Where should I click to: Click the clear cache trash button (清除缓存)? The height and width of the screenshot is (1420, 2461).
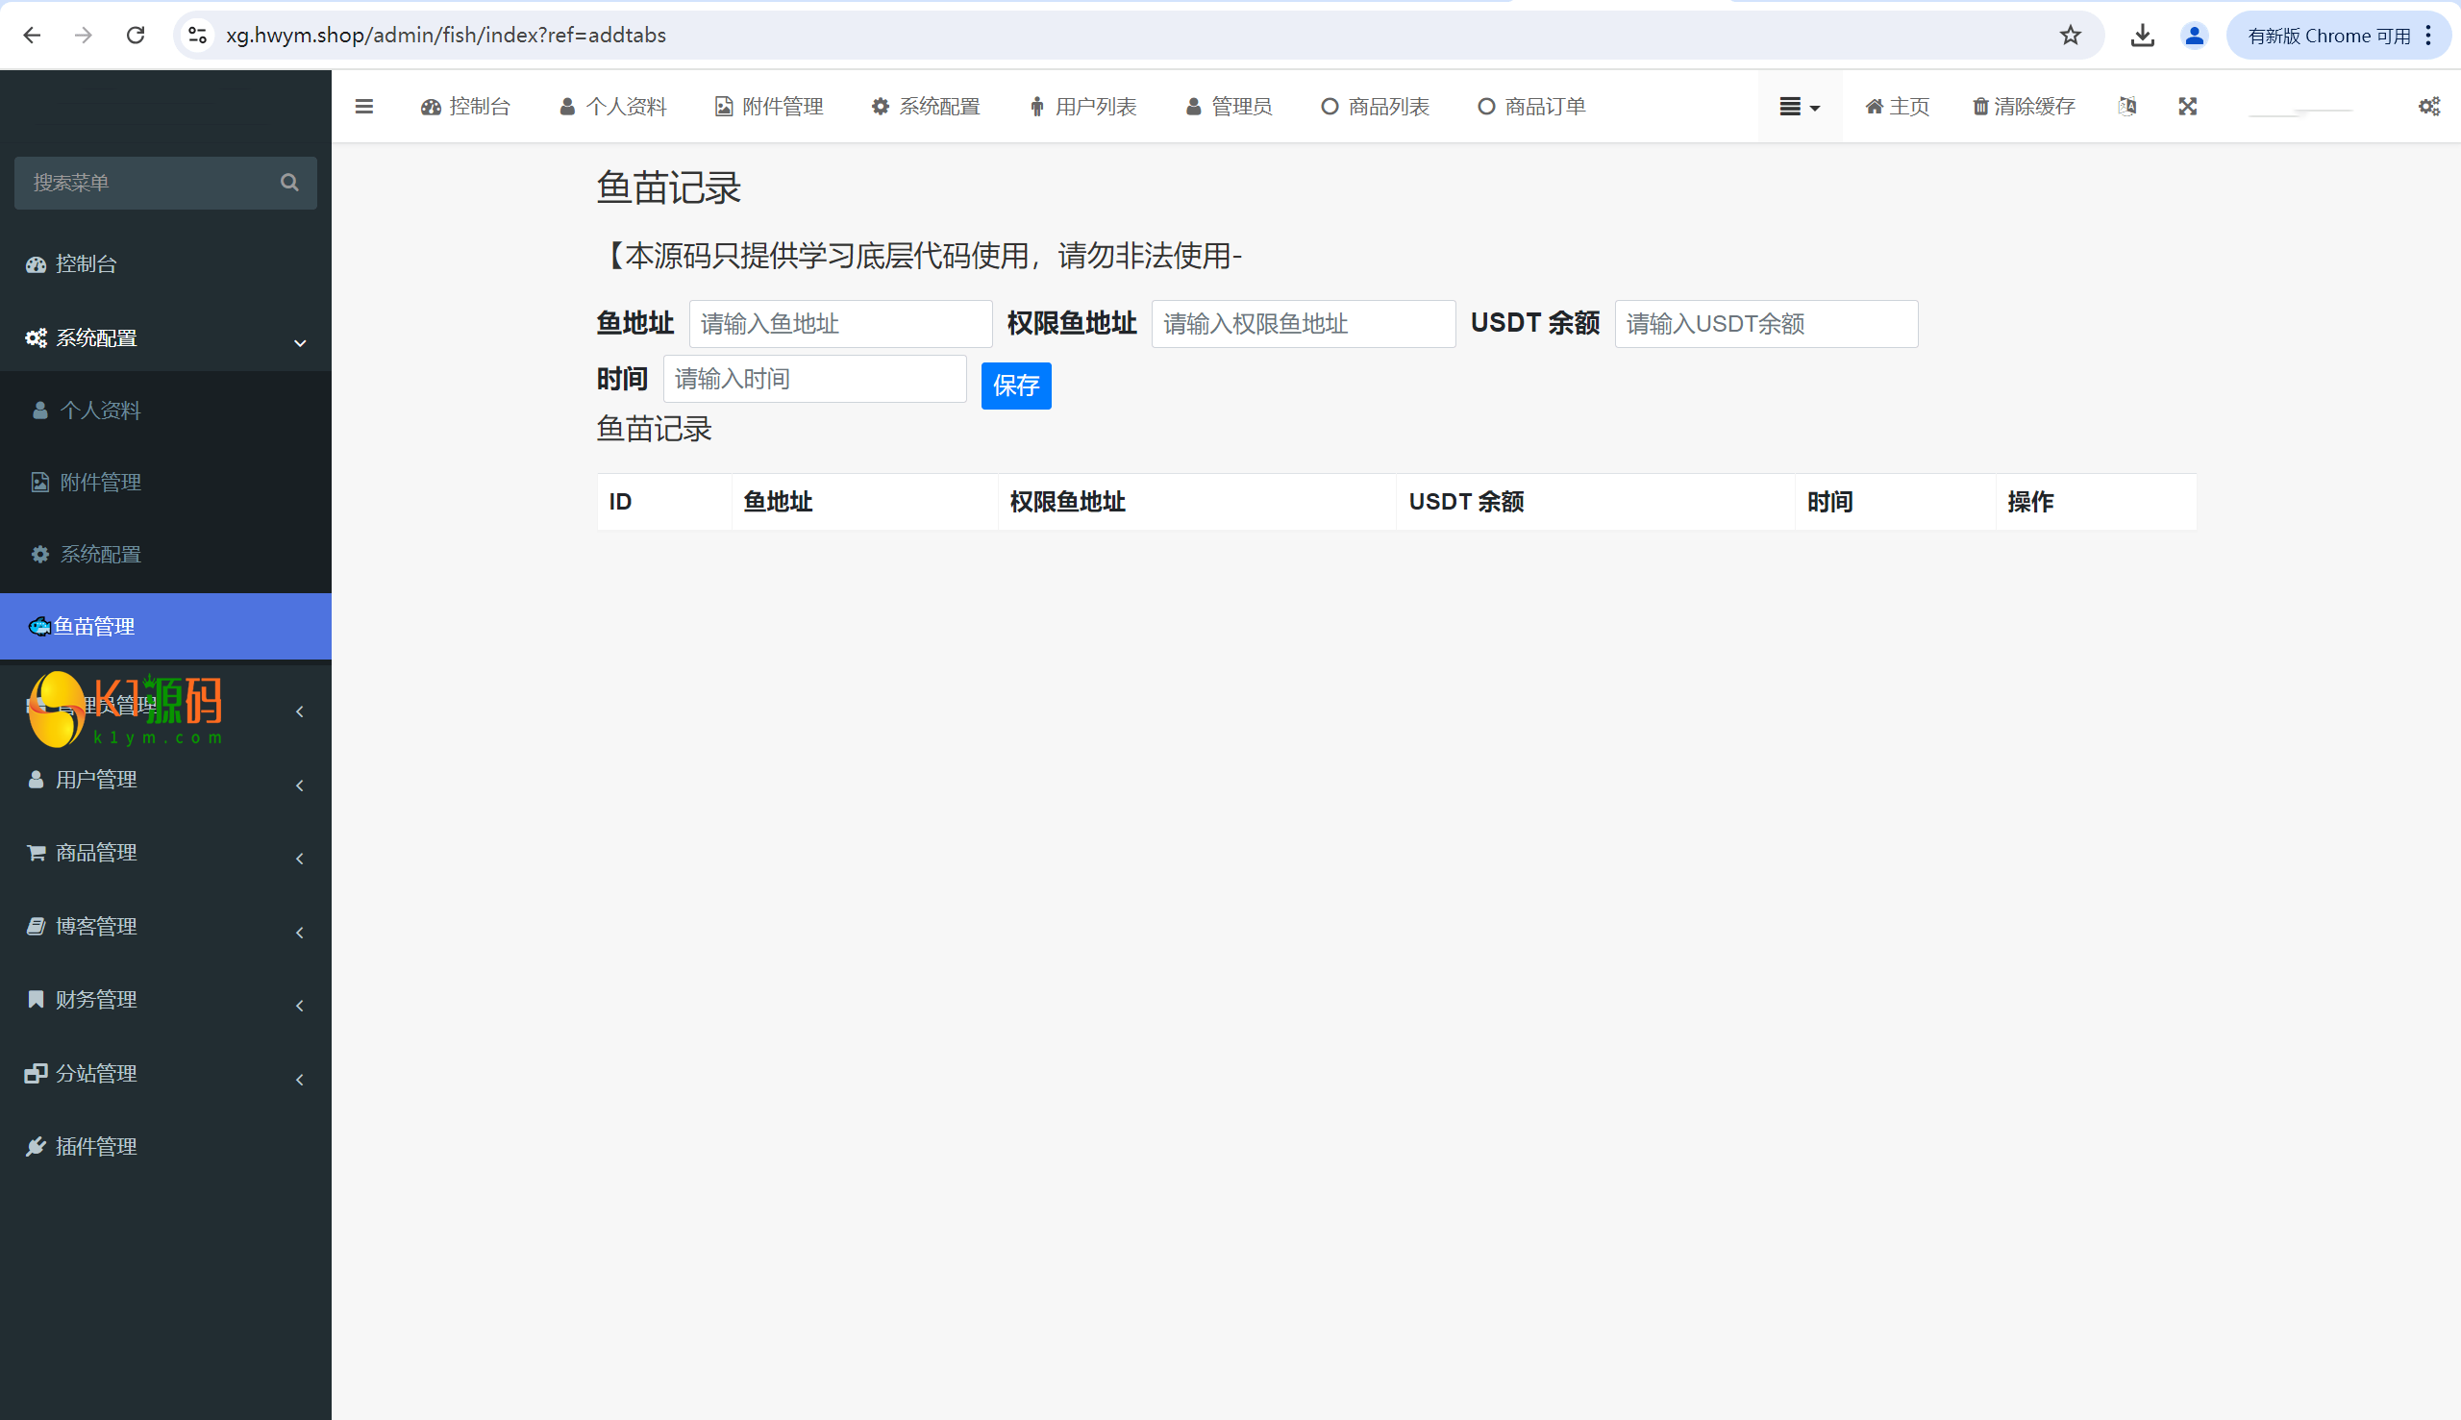(x=2024, y=107)
